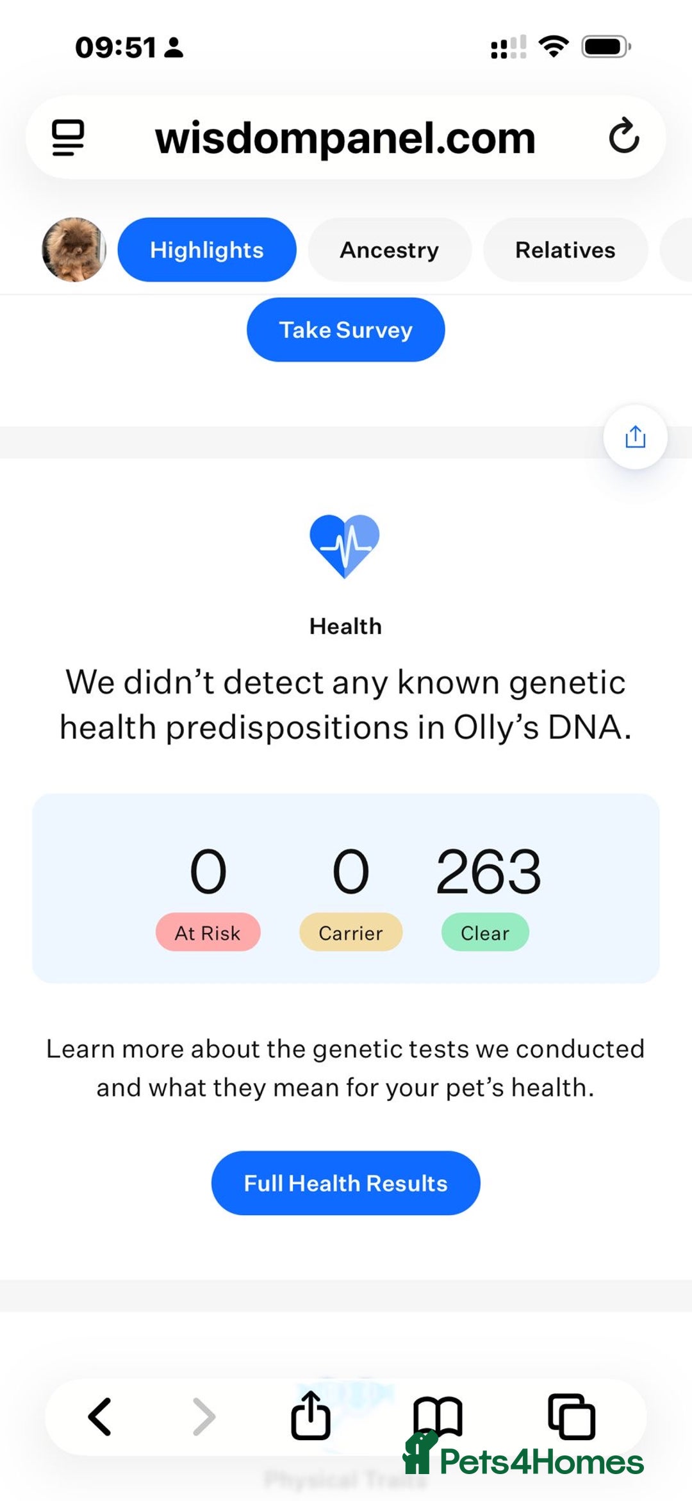Open Safari bookmarks

click(x=438, y=1415)
